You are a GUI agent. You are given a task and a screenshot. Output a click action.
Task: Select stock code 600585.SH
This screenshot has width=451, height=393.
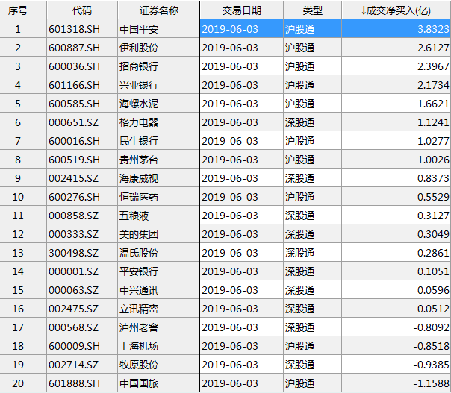pyautogui.click(x=82, y=104)
